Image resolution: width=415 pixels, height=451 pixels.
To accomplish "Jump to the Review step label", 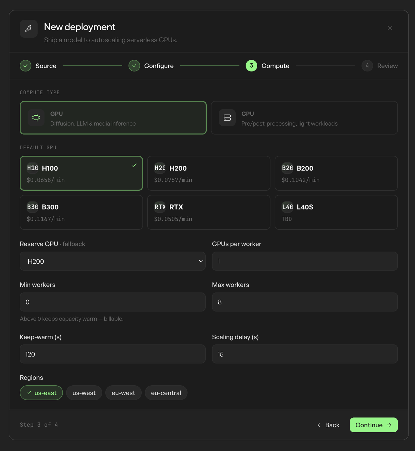I will tap(387, 66).
